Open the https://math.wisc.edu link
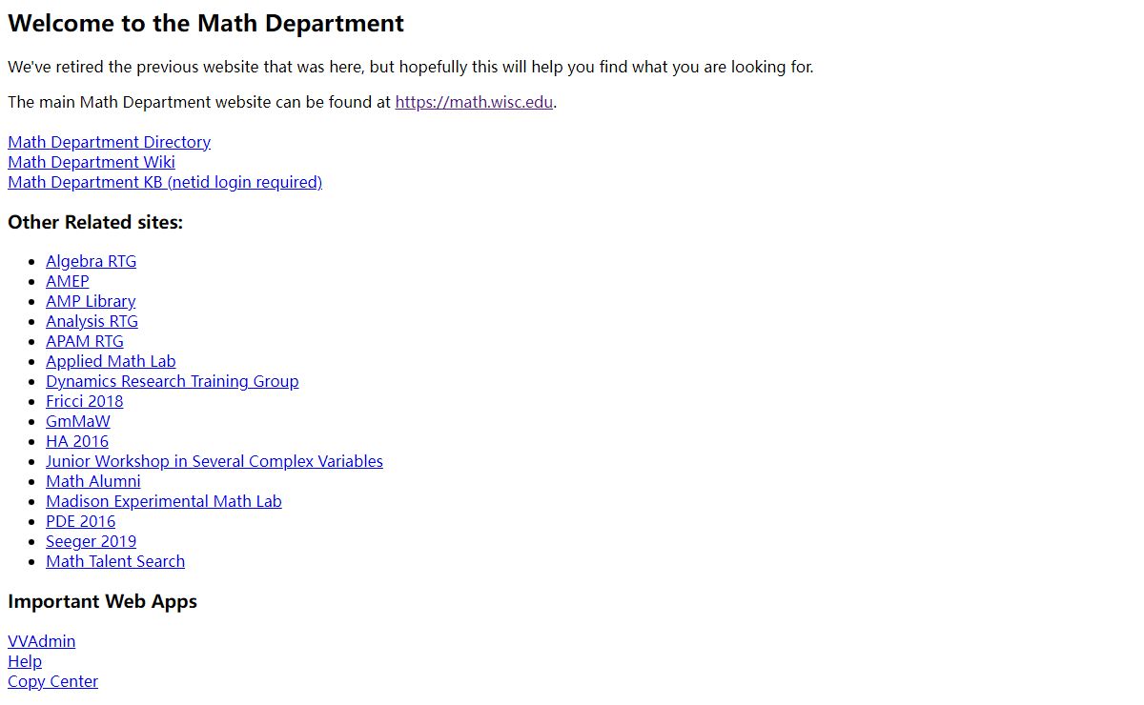The width and height of the screenshot is (1144, 705). (474, 102)
